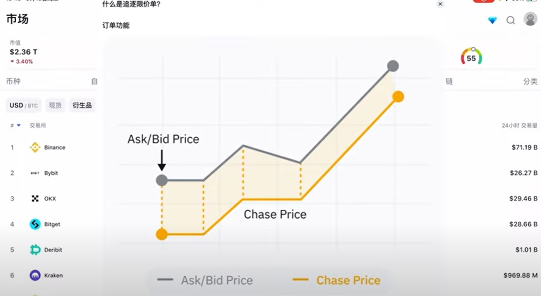Select the Bitget exchange logo
Image resolution: width=541 pixels, height=296 pixels.
(35, 224)
